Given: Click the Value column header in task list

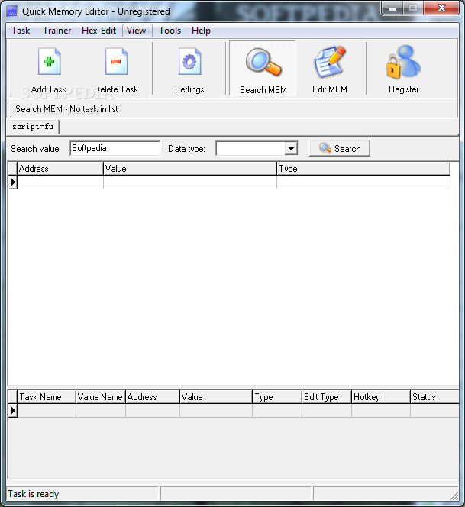Looking at the screenshot, I should [216, 397].
